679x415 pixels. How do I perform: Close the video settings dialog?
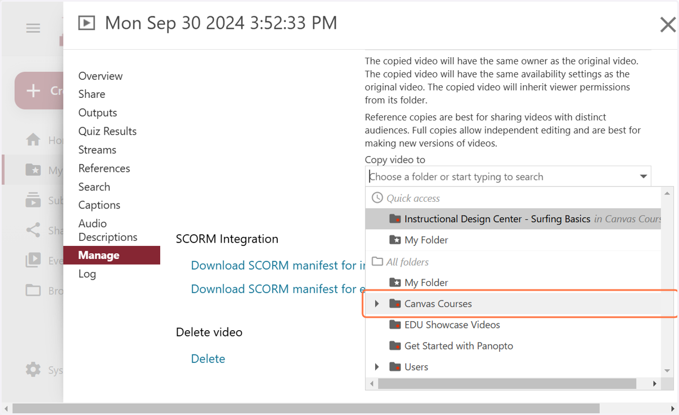tap(668, 24)
